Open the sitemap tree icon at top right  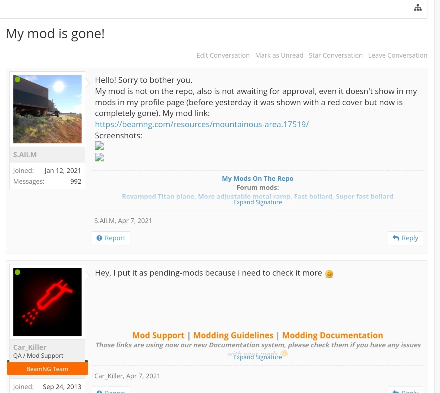click(x=418, y=8)
